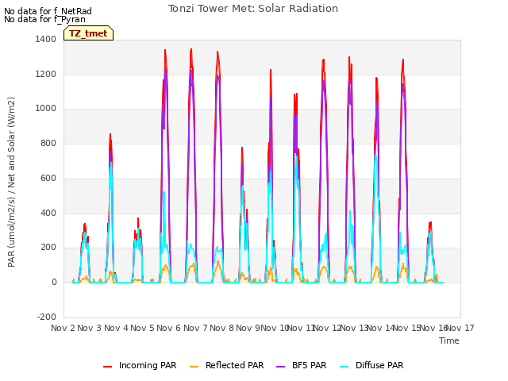This screenshot has height=381, width=508.
Task: Click the Nov 6 x-axis tick label
Action: [169, 328]
